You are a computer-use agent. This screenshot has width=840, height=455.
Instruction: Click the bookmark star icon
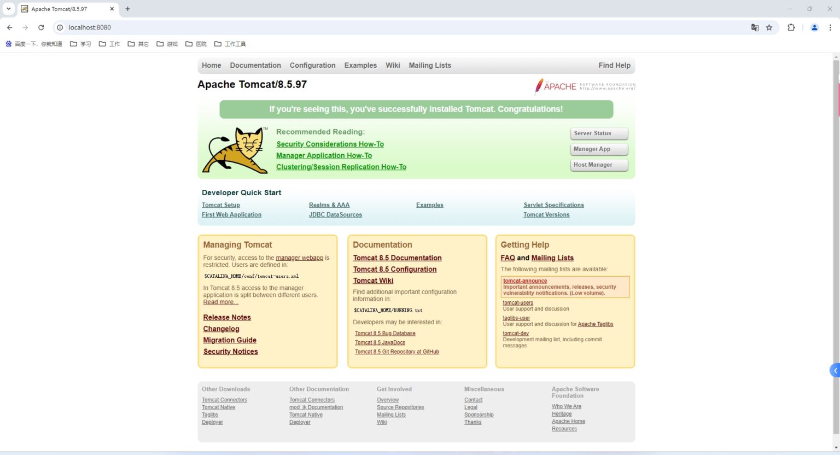point(770,27)
